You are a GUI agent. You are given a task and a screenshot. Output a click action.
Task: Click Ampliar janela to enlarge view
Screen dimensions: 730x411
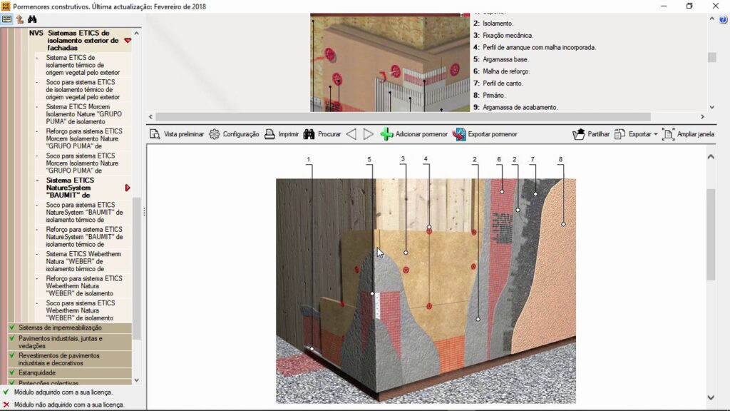tap(688, 134)
